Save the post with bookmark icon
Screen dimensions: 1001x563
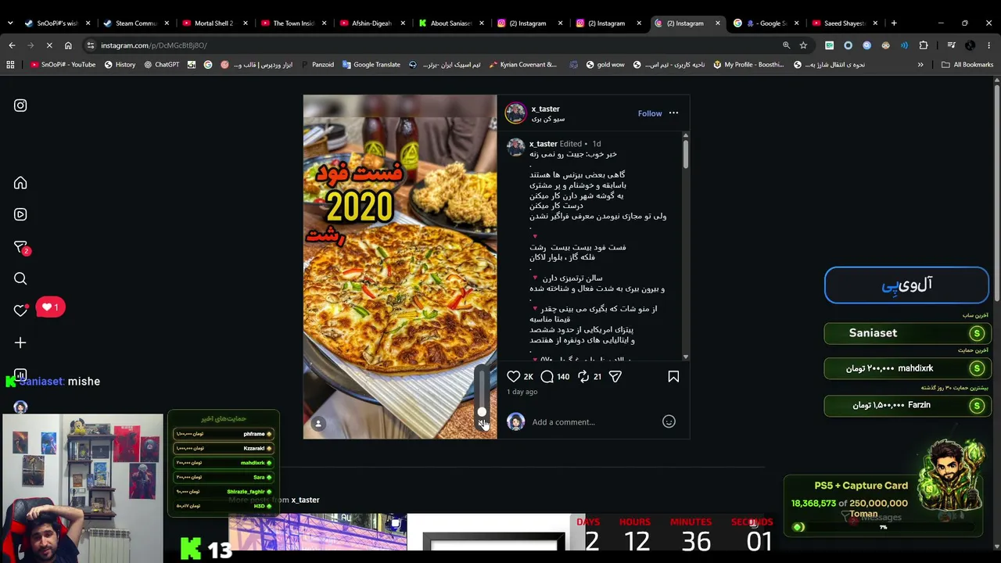click(673, 377)
